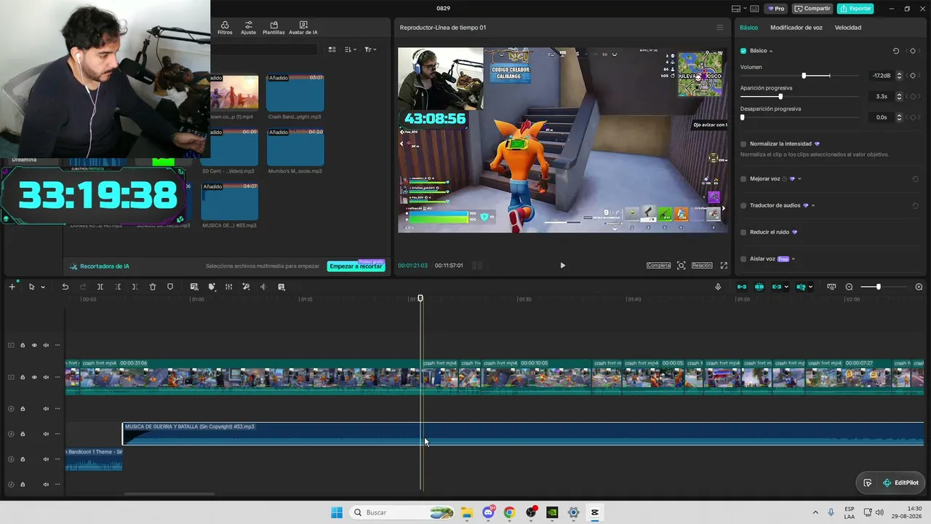Image resolution: width=931 pixels, height=524 pixels.
Task: Uncheck the Básico audio checkbox
Action: coord(743,51)
